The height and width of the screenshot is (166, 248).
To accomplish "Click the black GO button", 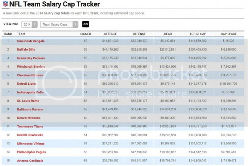I will pyautogui.click(x=85, y=24).
